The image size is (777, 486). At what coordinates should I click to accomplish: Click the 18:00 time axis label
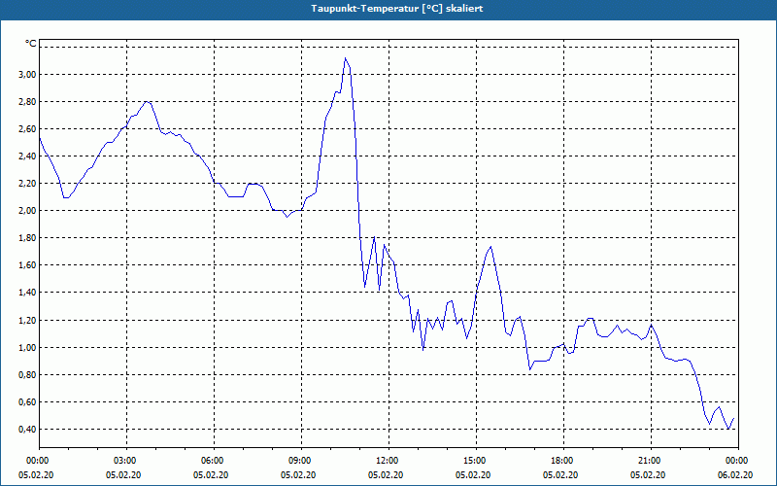click(563, 461)
